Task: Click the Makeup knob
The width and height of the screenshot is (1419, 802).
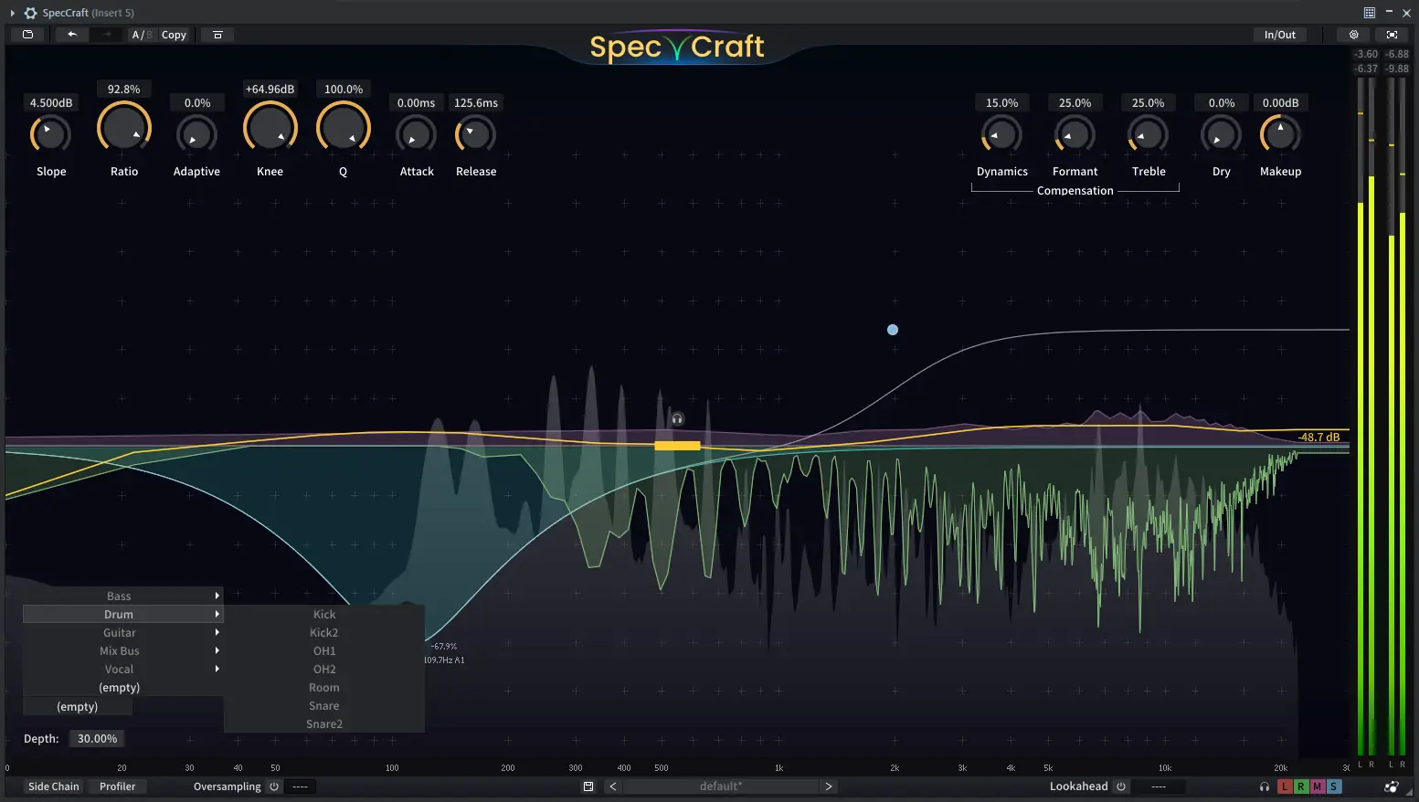Action: pos(1280,135)
